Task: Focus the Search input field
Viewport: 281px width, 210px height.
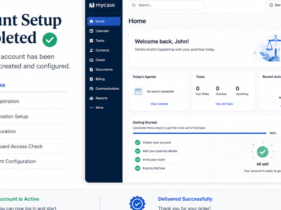Action: pos(166,5)
